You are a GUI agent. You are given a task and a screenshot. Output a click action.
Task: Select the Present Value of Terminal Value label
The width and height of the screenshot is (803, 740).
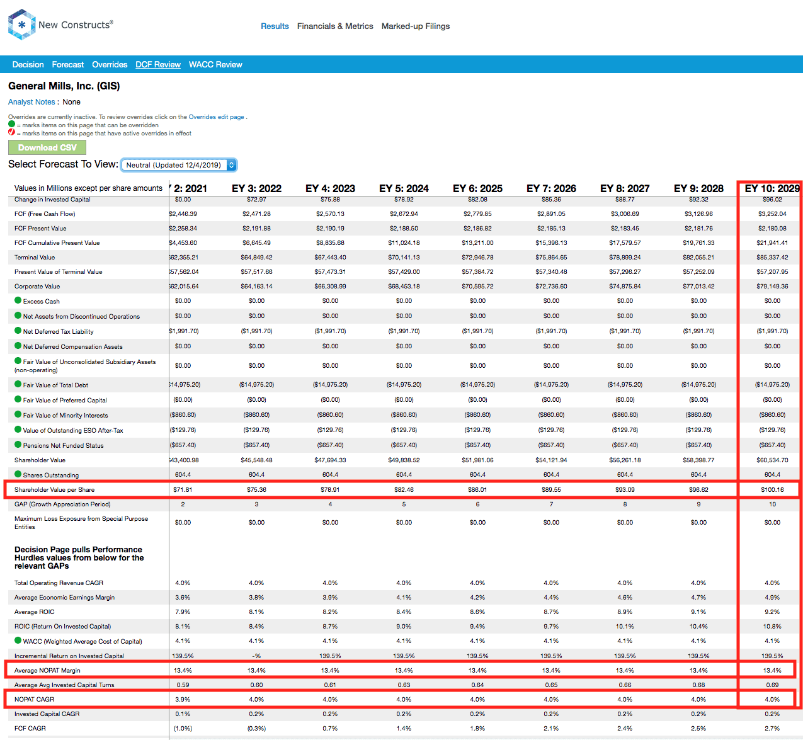click(59, 271)
